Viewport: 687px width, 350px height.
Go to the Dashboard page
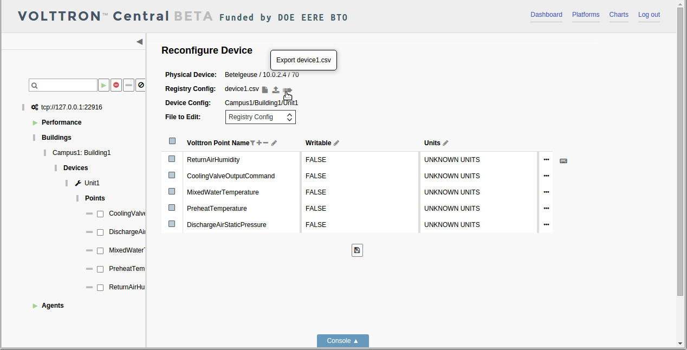[x=546, y=15]
